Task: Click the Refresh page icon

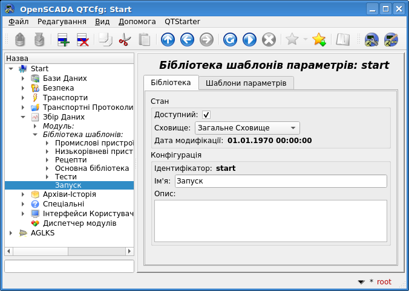Action: point(230,40)
